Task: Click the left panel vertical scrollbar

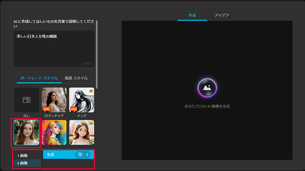Action: pos(97,54)
